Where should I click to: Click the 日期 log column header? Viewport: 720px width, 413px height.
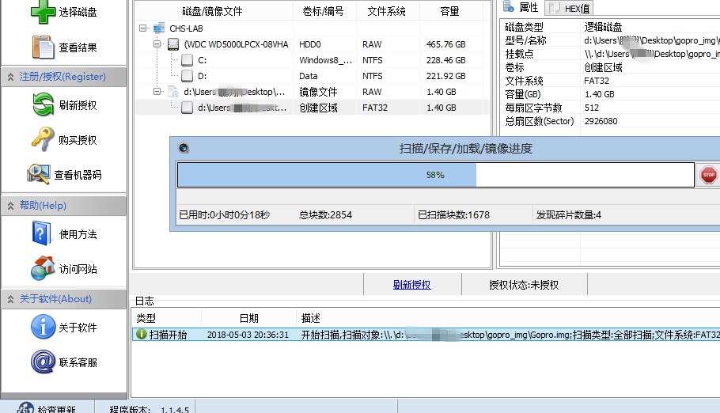coord(249,318)
